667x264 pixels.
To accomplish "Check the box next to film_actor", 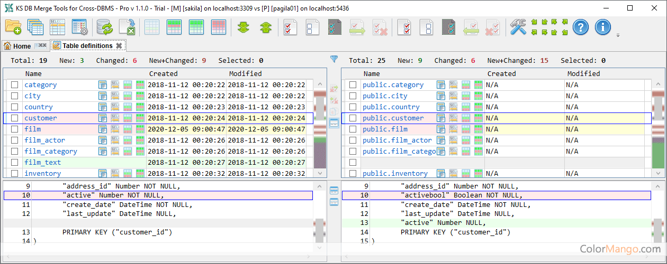I will [x=15, y=140].
